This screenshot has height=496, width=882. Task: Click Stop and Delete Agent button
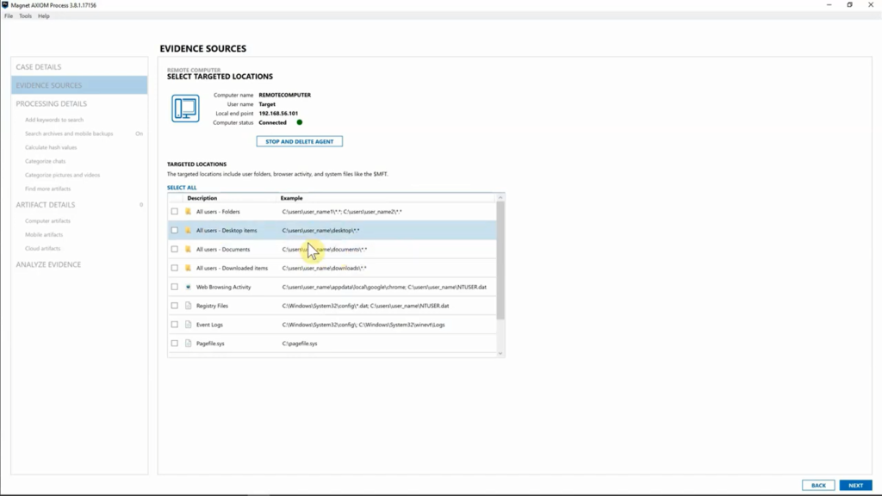299,142
